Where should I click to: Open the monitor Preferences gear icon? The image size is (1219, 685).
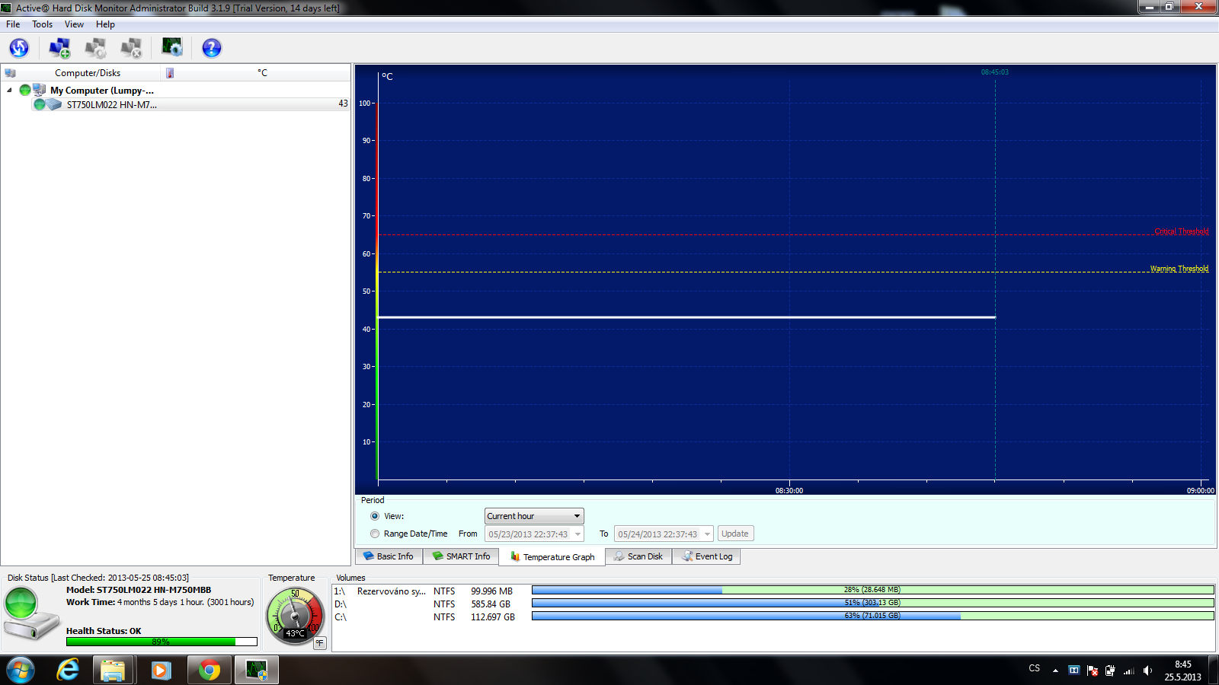(172, 47)
